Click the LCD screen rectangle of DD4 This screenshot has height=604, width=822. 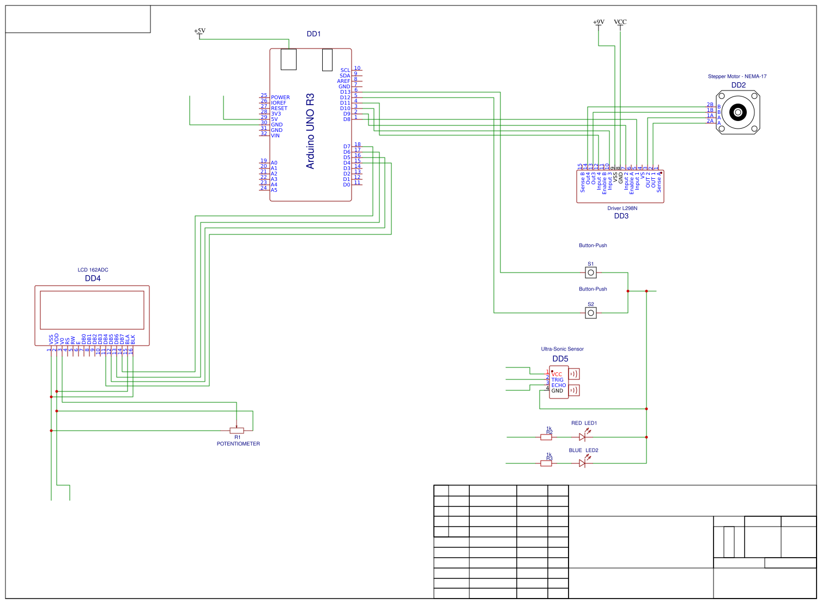click(x=92, y=310)
